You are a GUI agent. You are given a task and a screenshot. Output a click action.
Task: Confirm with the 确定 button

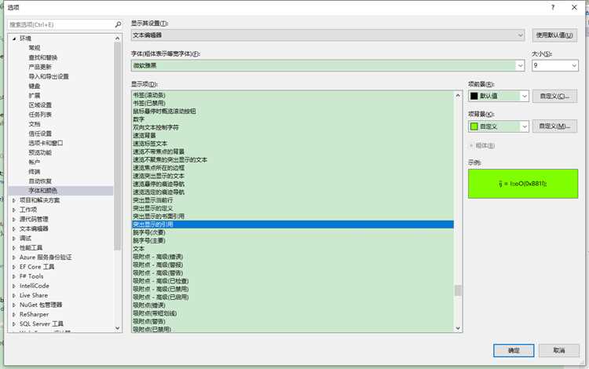pyautogui.click(x=514, y=350)
